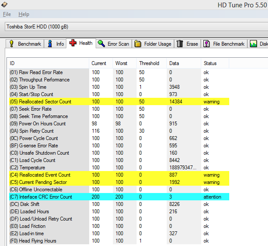Switch to the File Benchmark tab
This screenshot has height=246, width=268.
click(224, 44)
